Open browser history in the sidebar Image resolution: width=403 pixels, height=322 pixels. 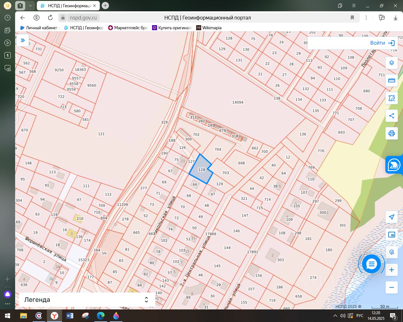(x=8, y=18)
